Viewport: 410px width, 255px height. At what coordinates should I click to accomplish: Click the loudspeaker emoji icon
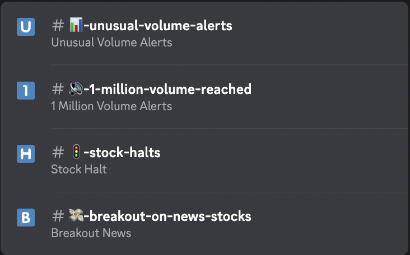click(76, 88)
